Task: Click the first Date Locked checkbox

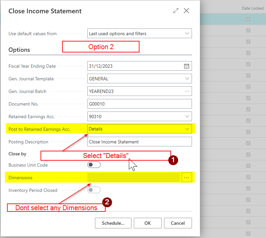Action: (248, 19)
